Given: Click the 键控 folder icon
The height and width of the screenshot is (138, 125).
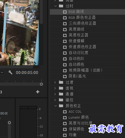Looking at the screenshot, I should [x=61, y=100].
